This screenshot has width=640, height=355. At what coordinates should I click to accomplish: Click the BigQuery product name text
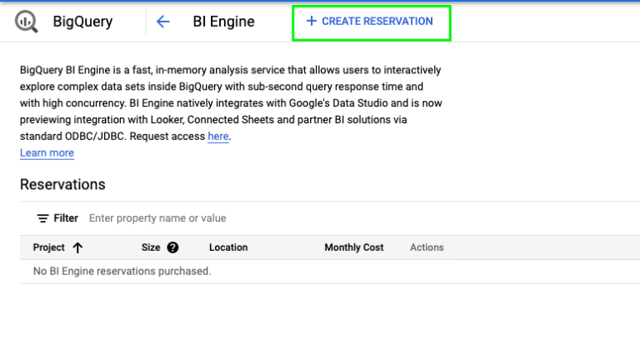(82, 22)
